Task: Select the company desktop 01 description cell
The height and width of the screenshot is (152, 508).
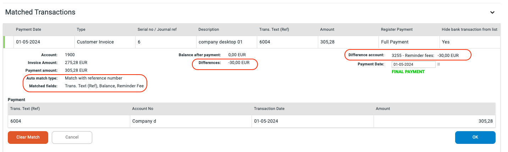Action: (220, 42)
